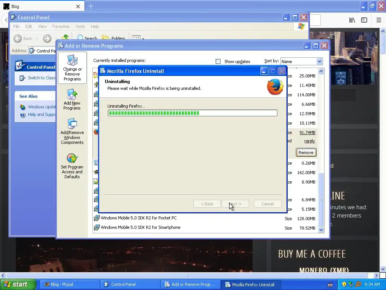Open Help and Support under See Also
Viewport: 386px width, 290px height.
[x=41, y=114]
